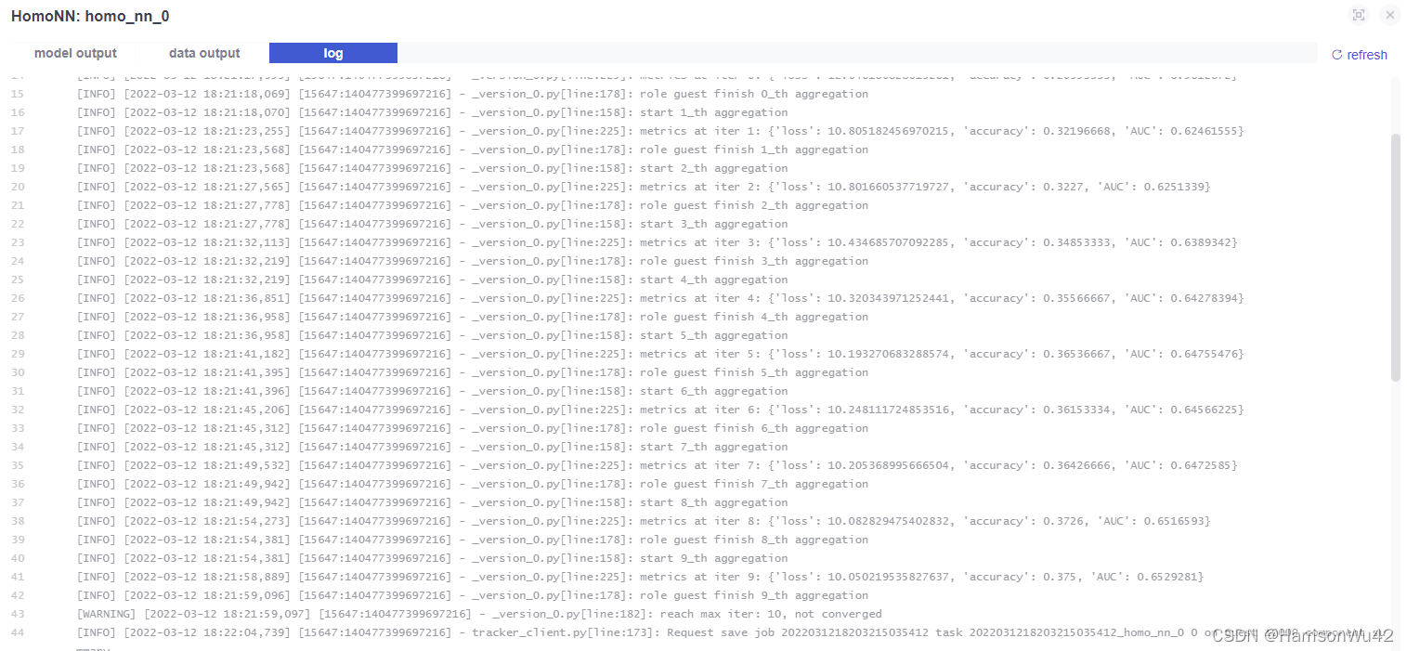Select log line start 2_th aggregation

[x=433, y=168]
